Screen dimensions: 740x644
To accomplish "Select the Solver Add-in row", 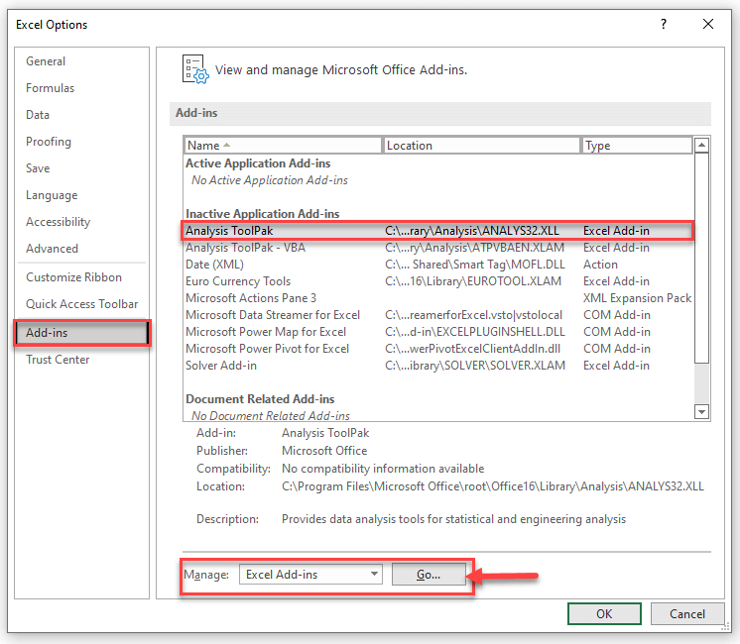I will point(438,366).
